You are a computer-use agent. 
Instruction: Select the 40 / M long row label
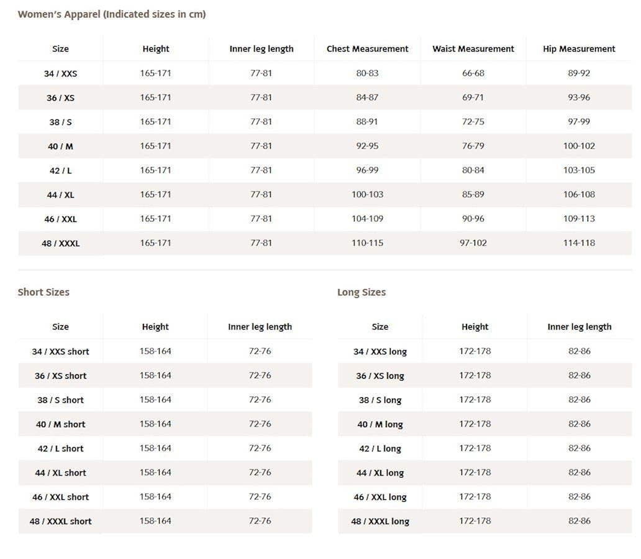[x=380, y=425]
